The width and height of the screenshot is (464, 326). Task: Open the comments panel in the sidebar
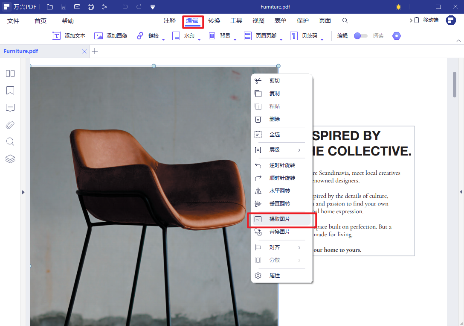pyautogui.click(x=10, y=108)
